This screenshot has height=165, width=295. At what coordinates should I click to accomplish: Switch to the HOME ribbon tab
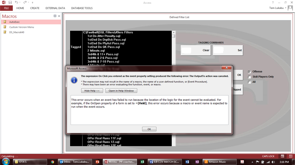pos(20,8)
